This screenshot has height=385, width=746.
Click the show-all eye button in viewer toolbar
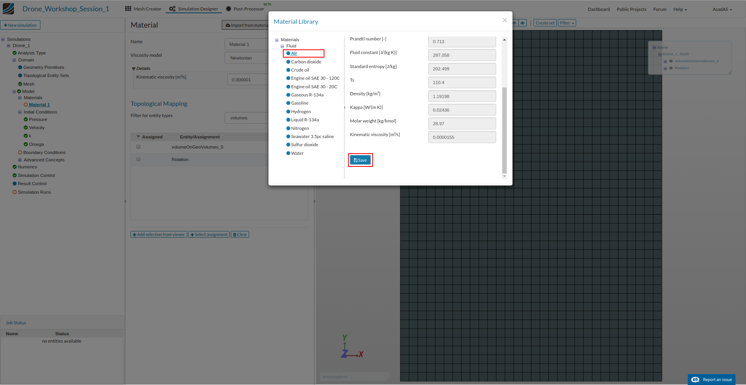pos(523,23)
